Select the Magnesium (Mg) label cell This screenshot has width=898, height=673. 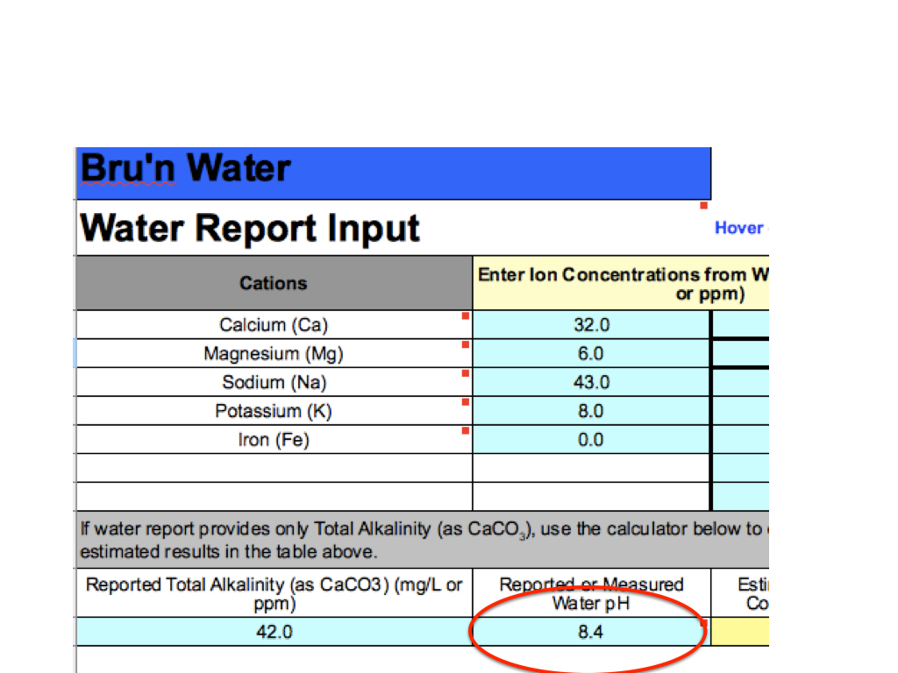[274, 354]
